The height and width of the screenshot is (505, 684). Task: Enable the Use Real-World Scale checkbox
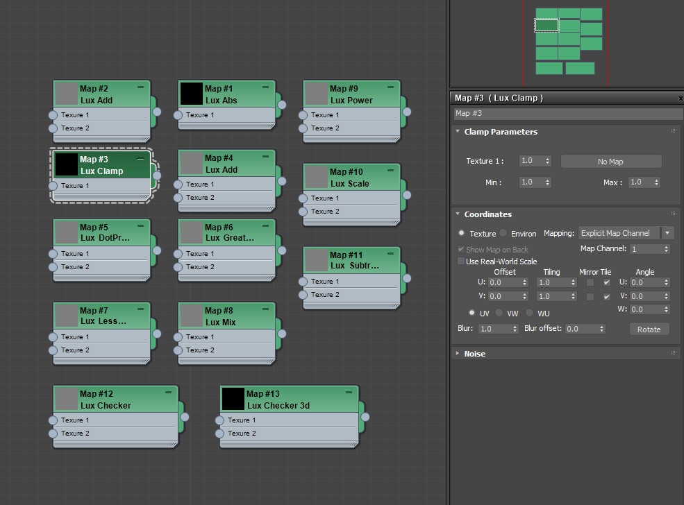(x=461, y=262)
